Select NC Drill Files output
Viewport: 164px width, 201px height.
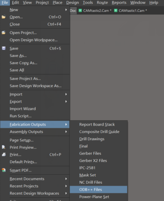pyautogui.click(x=98, y=182)
